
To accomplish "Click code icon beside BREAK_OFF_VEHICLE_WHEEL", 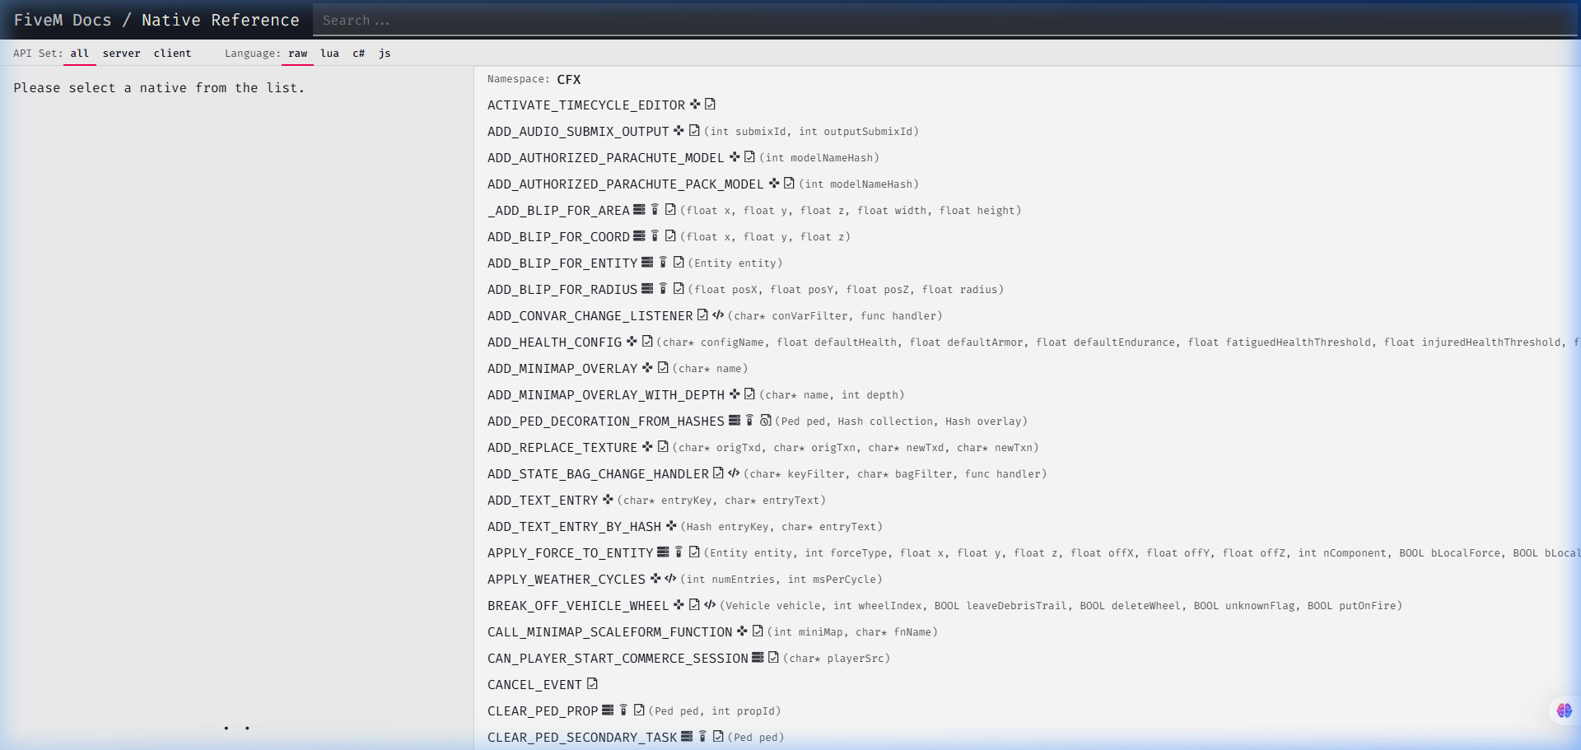I will (x=710, y=605).
